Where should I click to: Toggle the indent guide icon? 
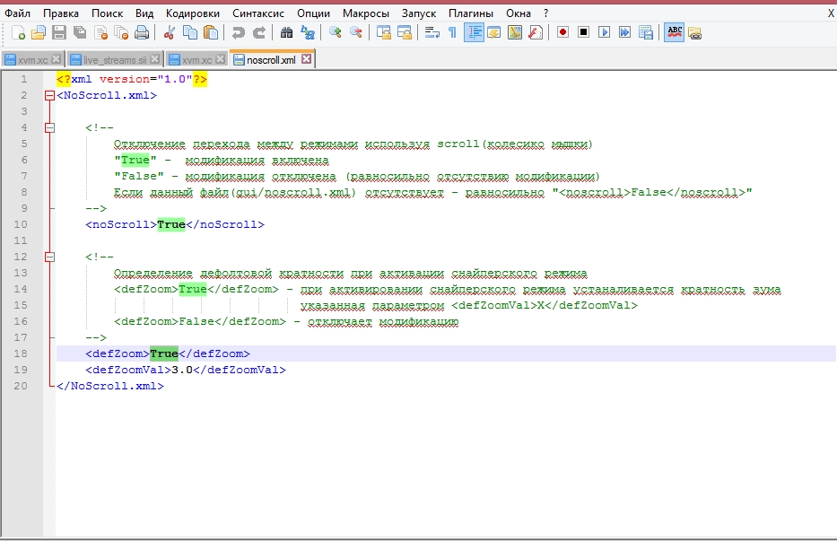point(474,33)
